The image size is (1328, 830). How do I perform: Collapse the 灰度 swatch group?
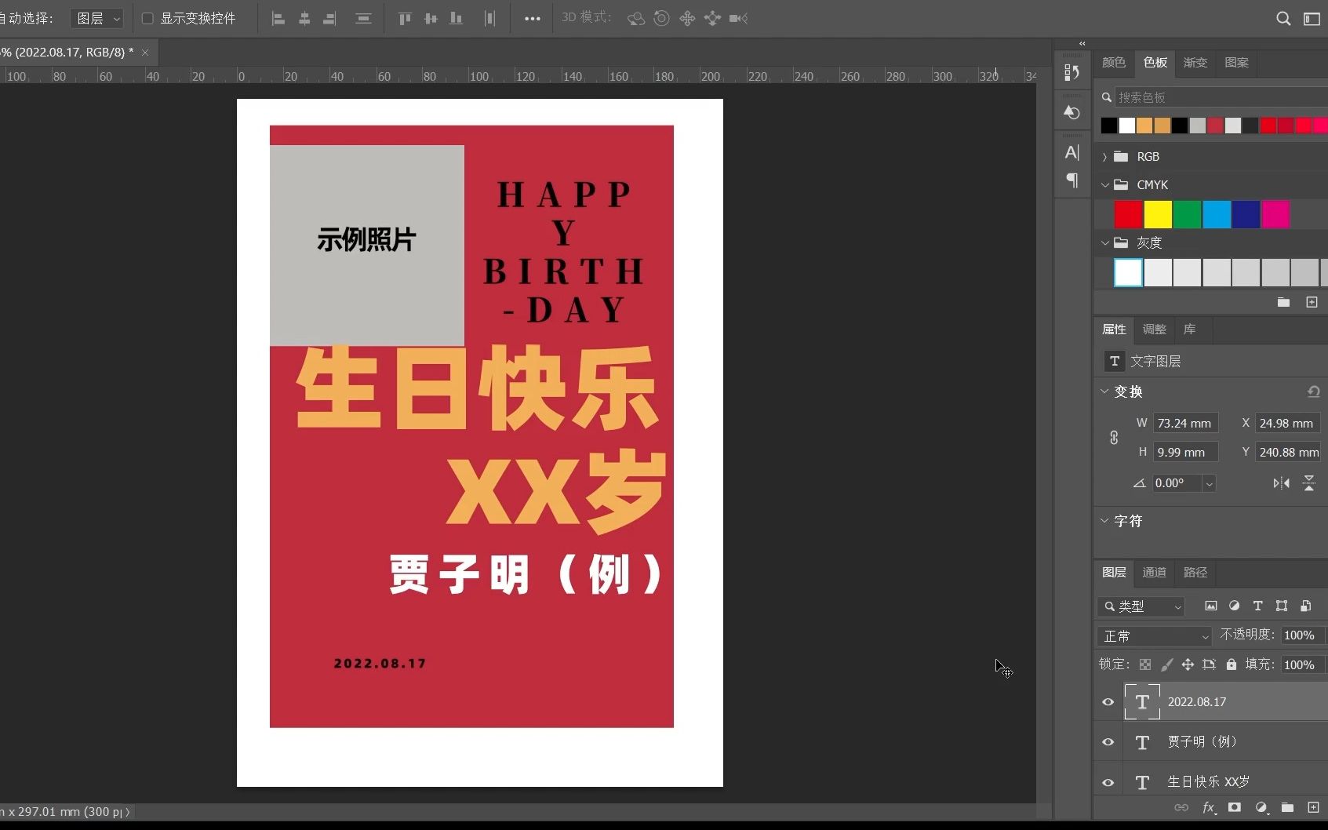click(x=1104, y=243)
